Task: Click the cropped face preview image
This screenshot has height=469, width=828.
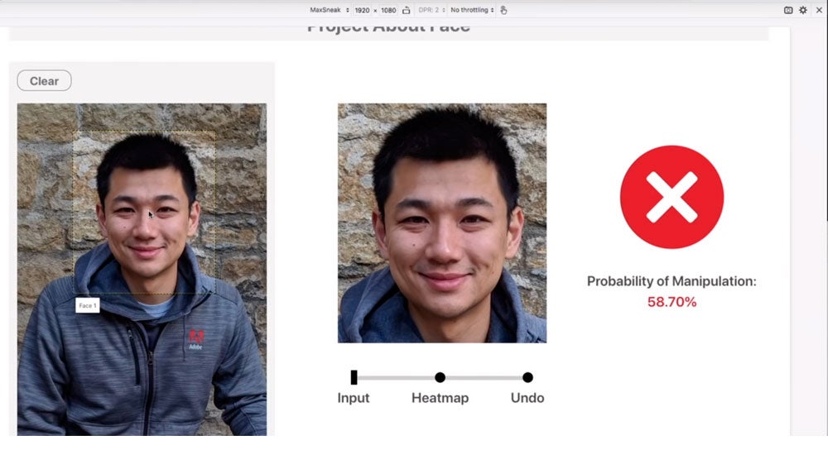Action: coord(442,223)
